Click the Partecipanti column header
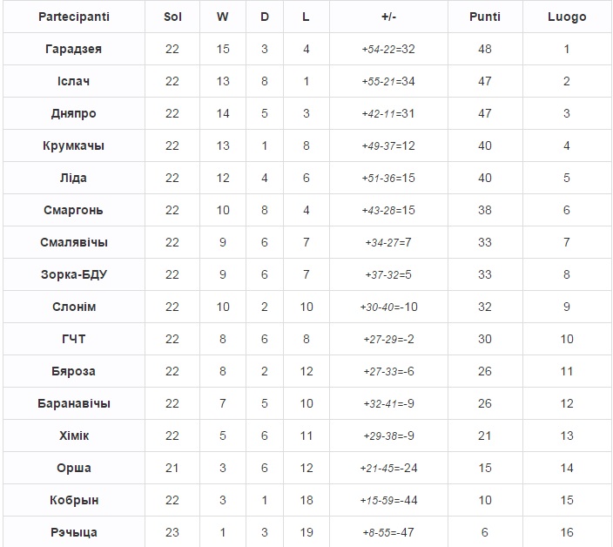The height and width of the screenshot is (547, 613). (x=74, y=17)
